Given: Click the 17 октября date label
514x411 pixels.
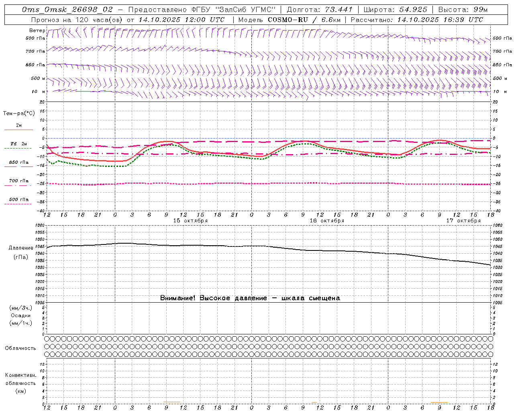Looking at the screenshot, I should pyautogui.click(x=463, y=221).
